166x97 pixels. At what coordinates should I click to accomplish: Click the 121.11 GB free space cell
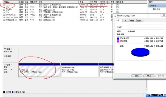click(94, 20)
